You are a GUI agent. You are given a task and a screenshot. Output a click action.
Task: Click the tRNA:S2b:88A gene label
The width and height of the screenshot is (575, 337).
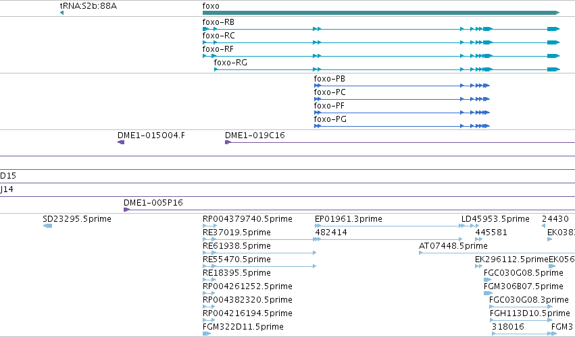click(x=88, y=6)
